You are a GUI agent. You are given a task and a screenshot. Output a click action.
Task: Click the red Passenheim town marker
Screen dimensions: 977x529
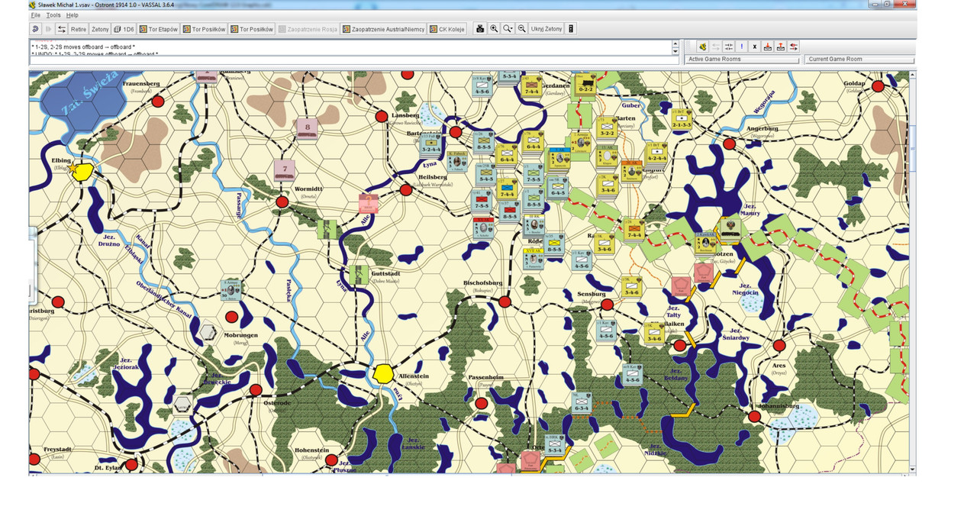[x=481, y=403]
